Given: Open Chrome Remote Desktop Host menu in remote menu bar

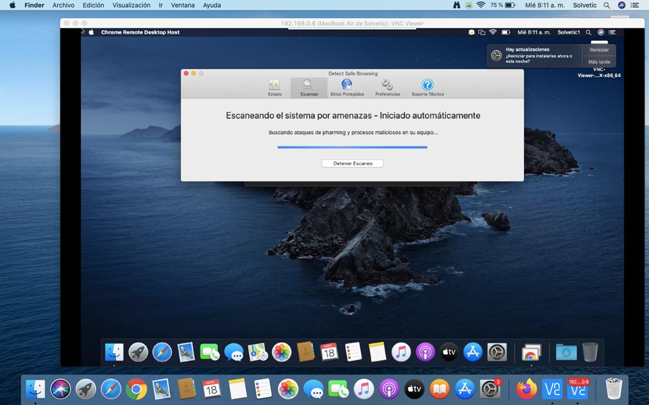Looking at the screenshot, I should 140,32.
